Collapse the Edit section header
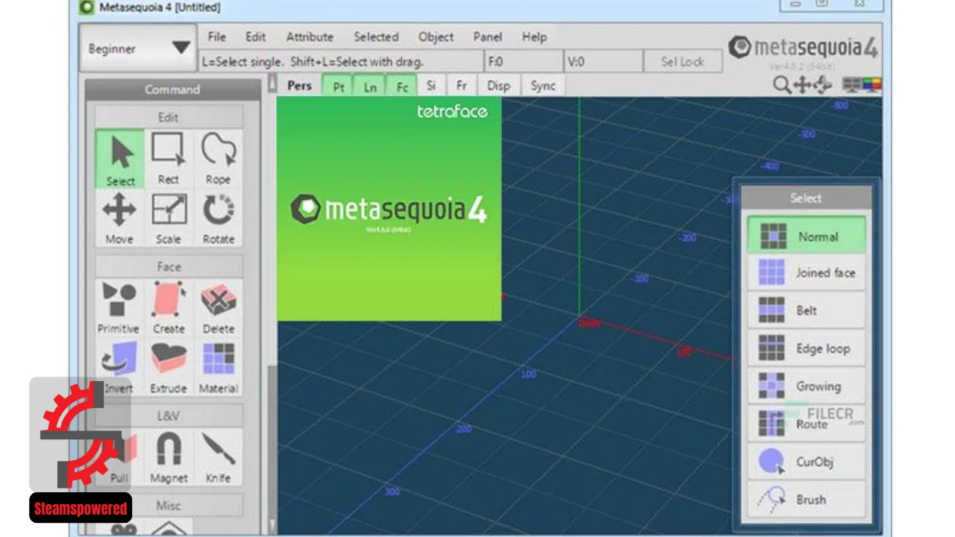Image resolution: width=955 pixels, height=537 pixels. coord(169,117)
